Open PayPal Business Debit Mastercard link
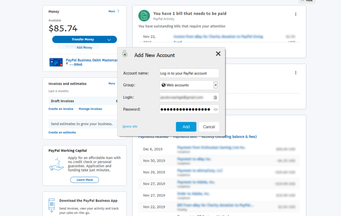Viewport: 341px width, 216px height. coord(91,62)
